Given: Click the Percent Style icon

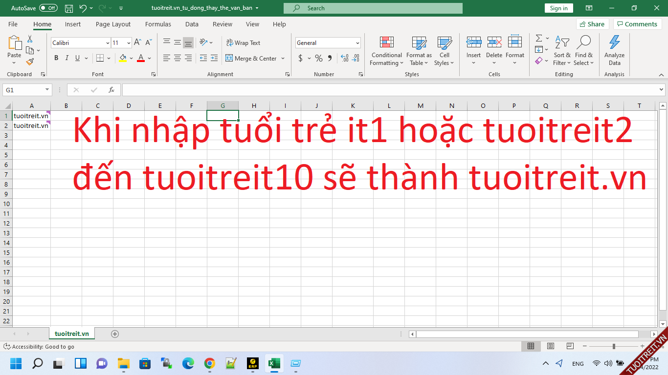Looking at the screenshot, I should pos(319,58).
